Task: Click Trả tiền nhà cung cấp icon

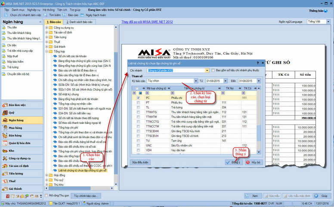Action: click(x=3, y=51)
